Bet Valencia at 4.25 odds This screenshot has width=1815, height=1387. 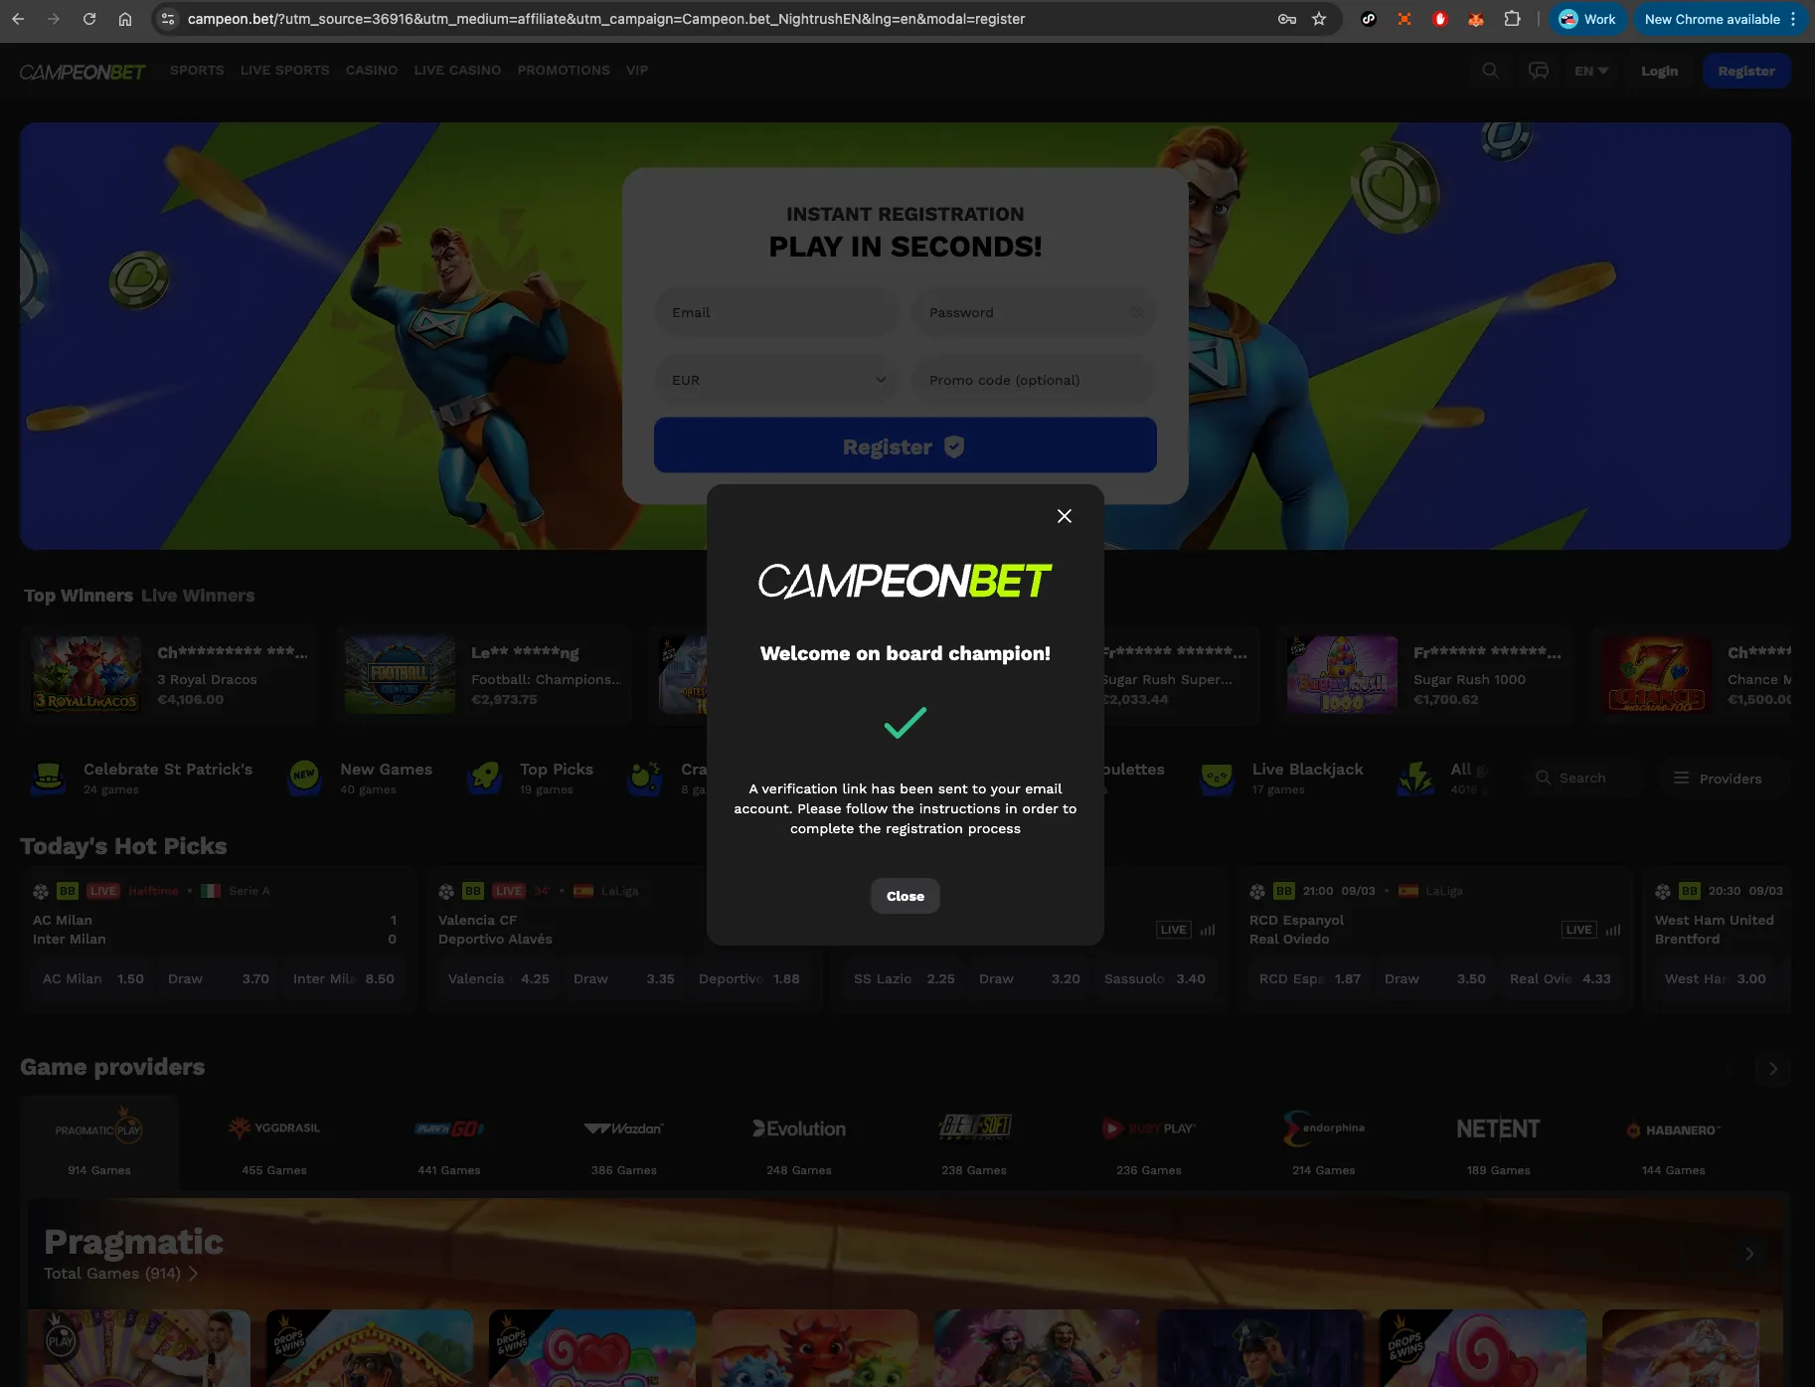click(x=499, y=979)
